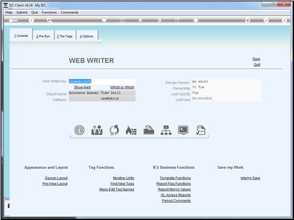
Task: Click the magnifier search toolbar icon
Action: (x=49, y=21)
